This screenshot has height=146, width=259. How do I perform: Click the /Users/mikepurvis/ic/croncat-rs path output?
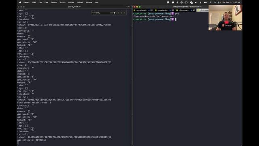[153, 16]
